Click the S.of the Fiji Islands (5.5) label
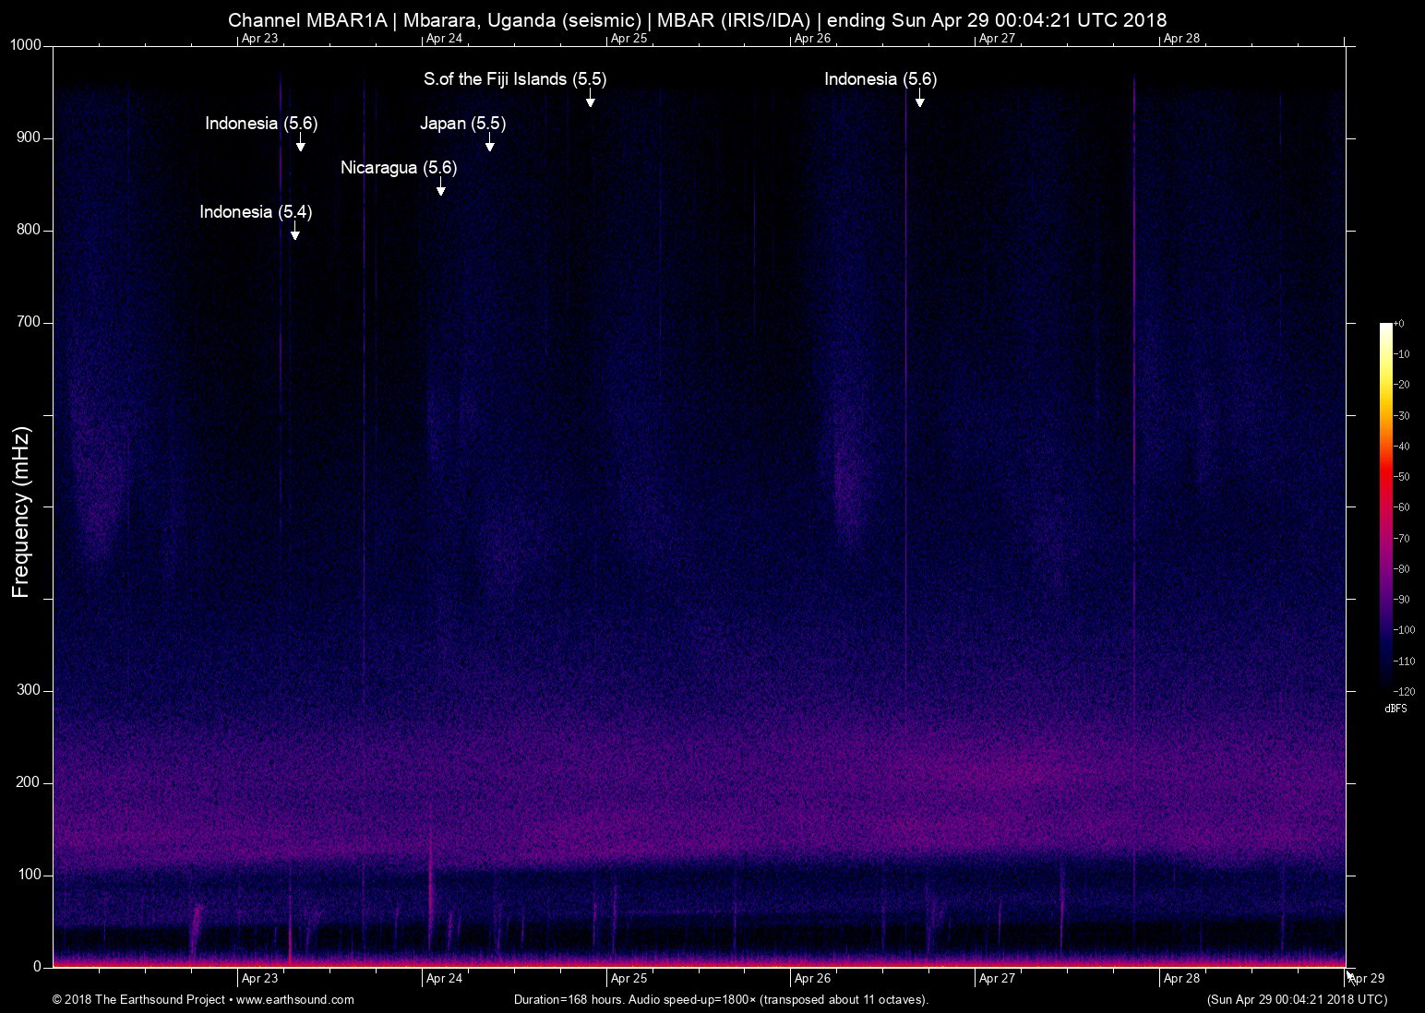The image size is (1425, 1013). [x=515, y=79]
